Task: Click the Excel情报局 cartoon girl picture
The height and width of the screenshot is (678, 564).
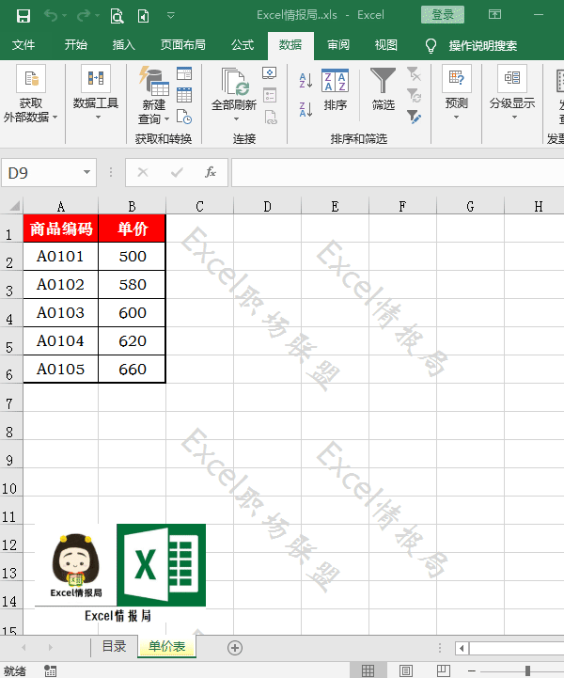Action: tap(75, 565)
